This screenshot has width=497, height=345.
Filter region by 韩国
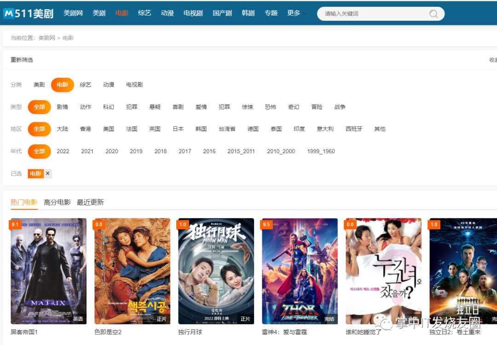(x=201, y=129)
